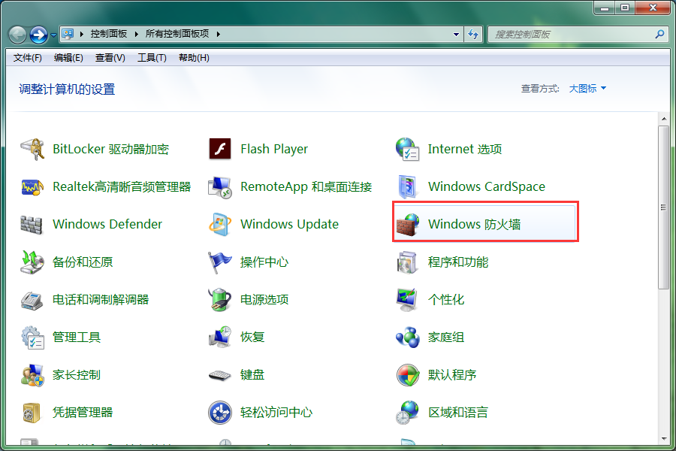Open the 工具(T) menu
Screen dimensions: 676x451
(x=152, y=58)
